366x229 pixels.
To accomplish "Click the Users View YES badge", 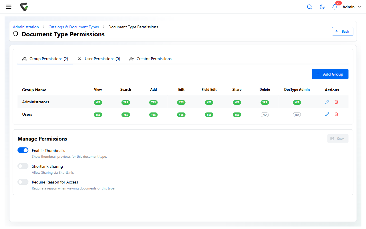I will point(98,114).
